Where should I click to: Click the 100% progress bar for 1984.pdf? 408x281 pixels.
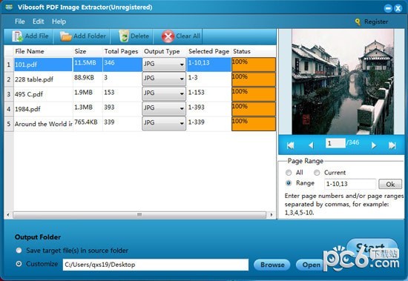point(254,109)
